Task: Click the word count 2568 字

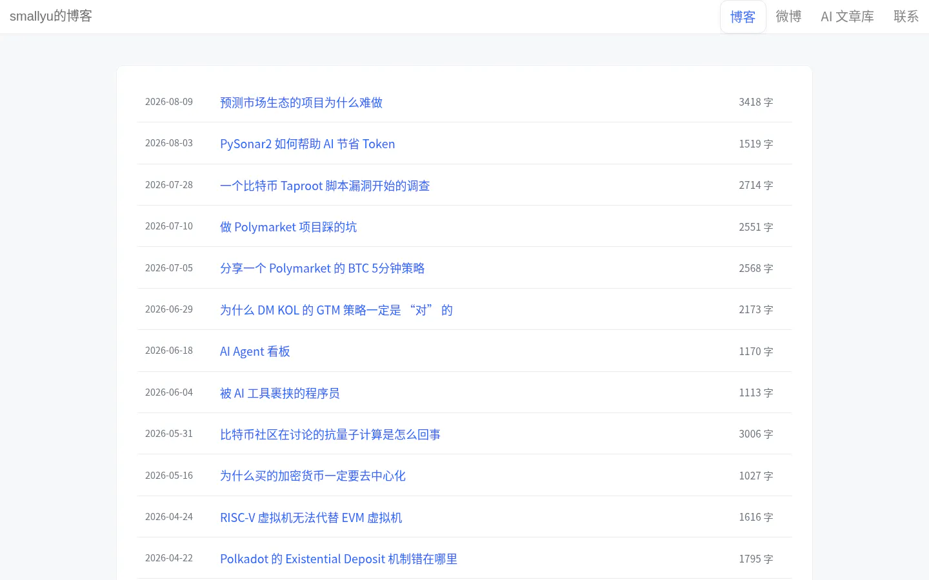Action: coord(756,268)
